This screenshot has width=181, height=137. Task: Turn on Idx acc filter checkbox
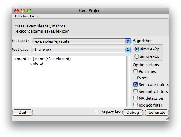click(x=136, y=105)
